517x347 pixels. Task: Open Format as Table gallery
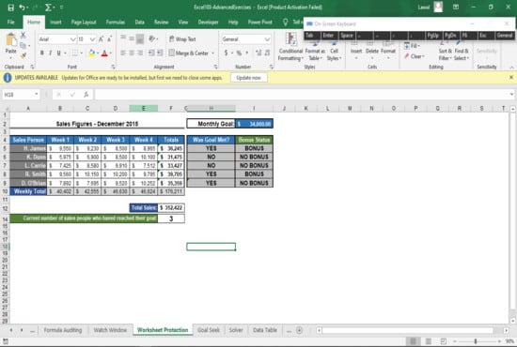[315, 51]
